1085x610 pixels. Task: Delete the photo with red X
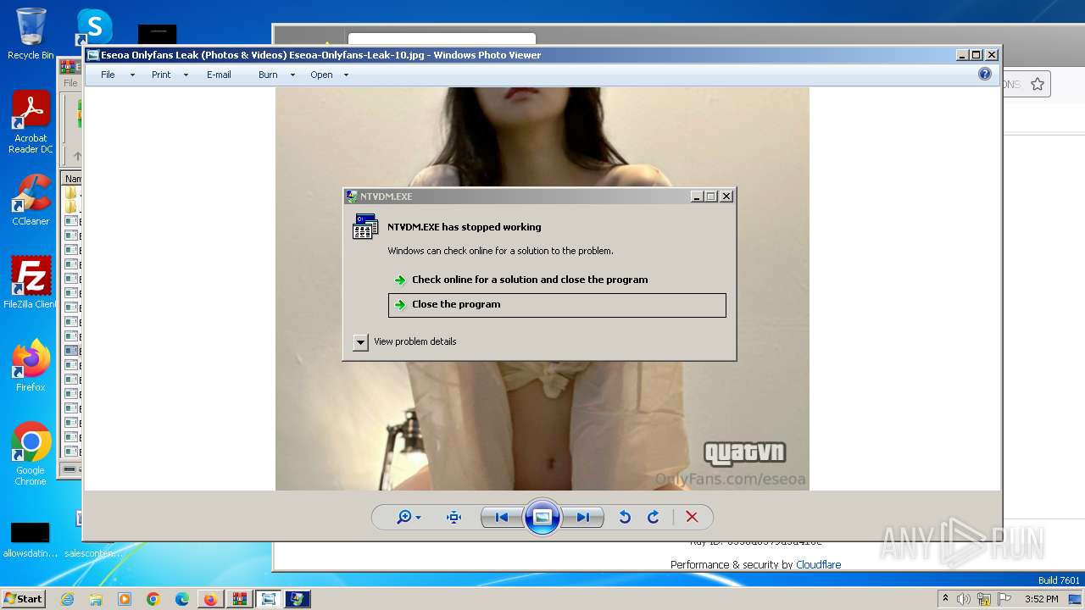pos(692,517)
